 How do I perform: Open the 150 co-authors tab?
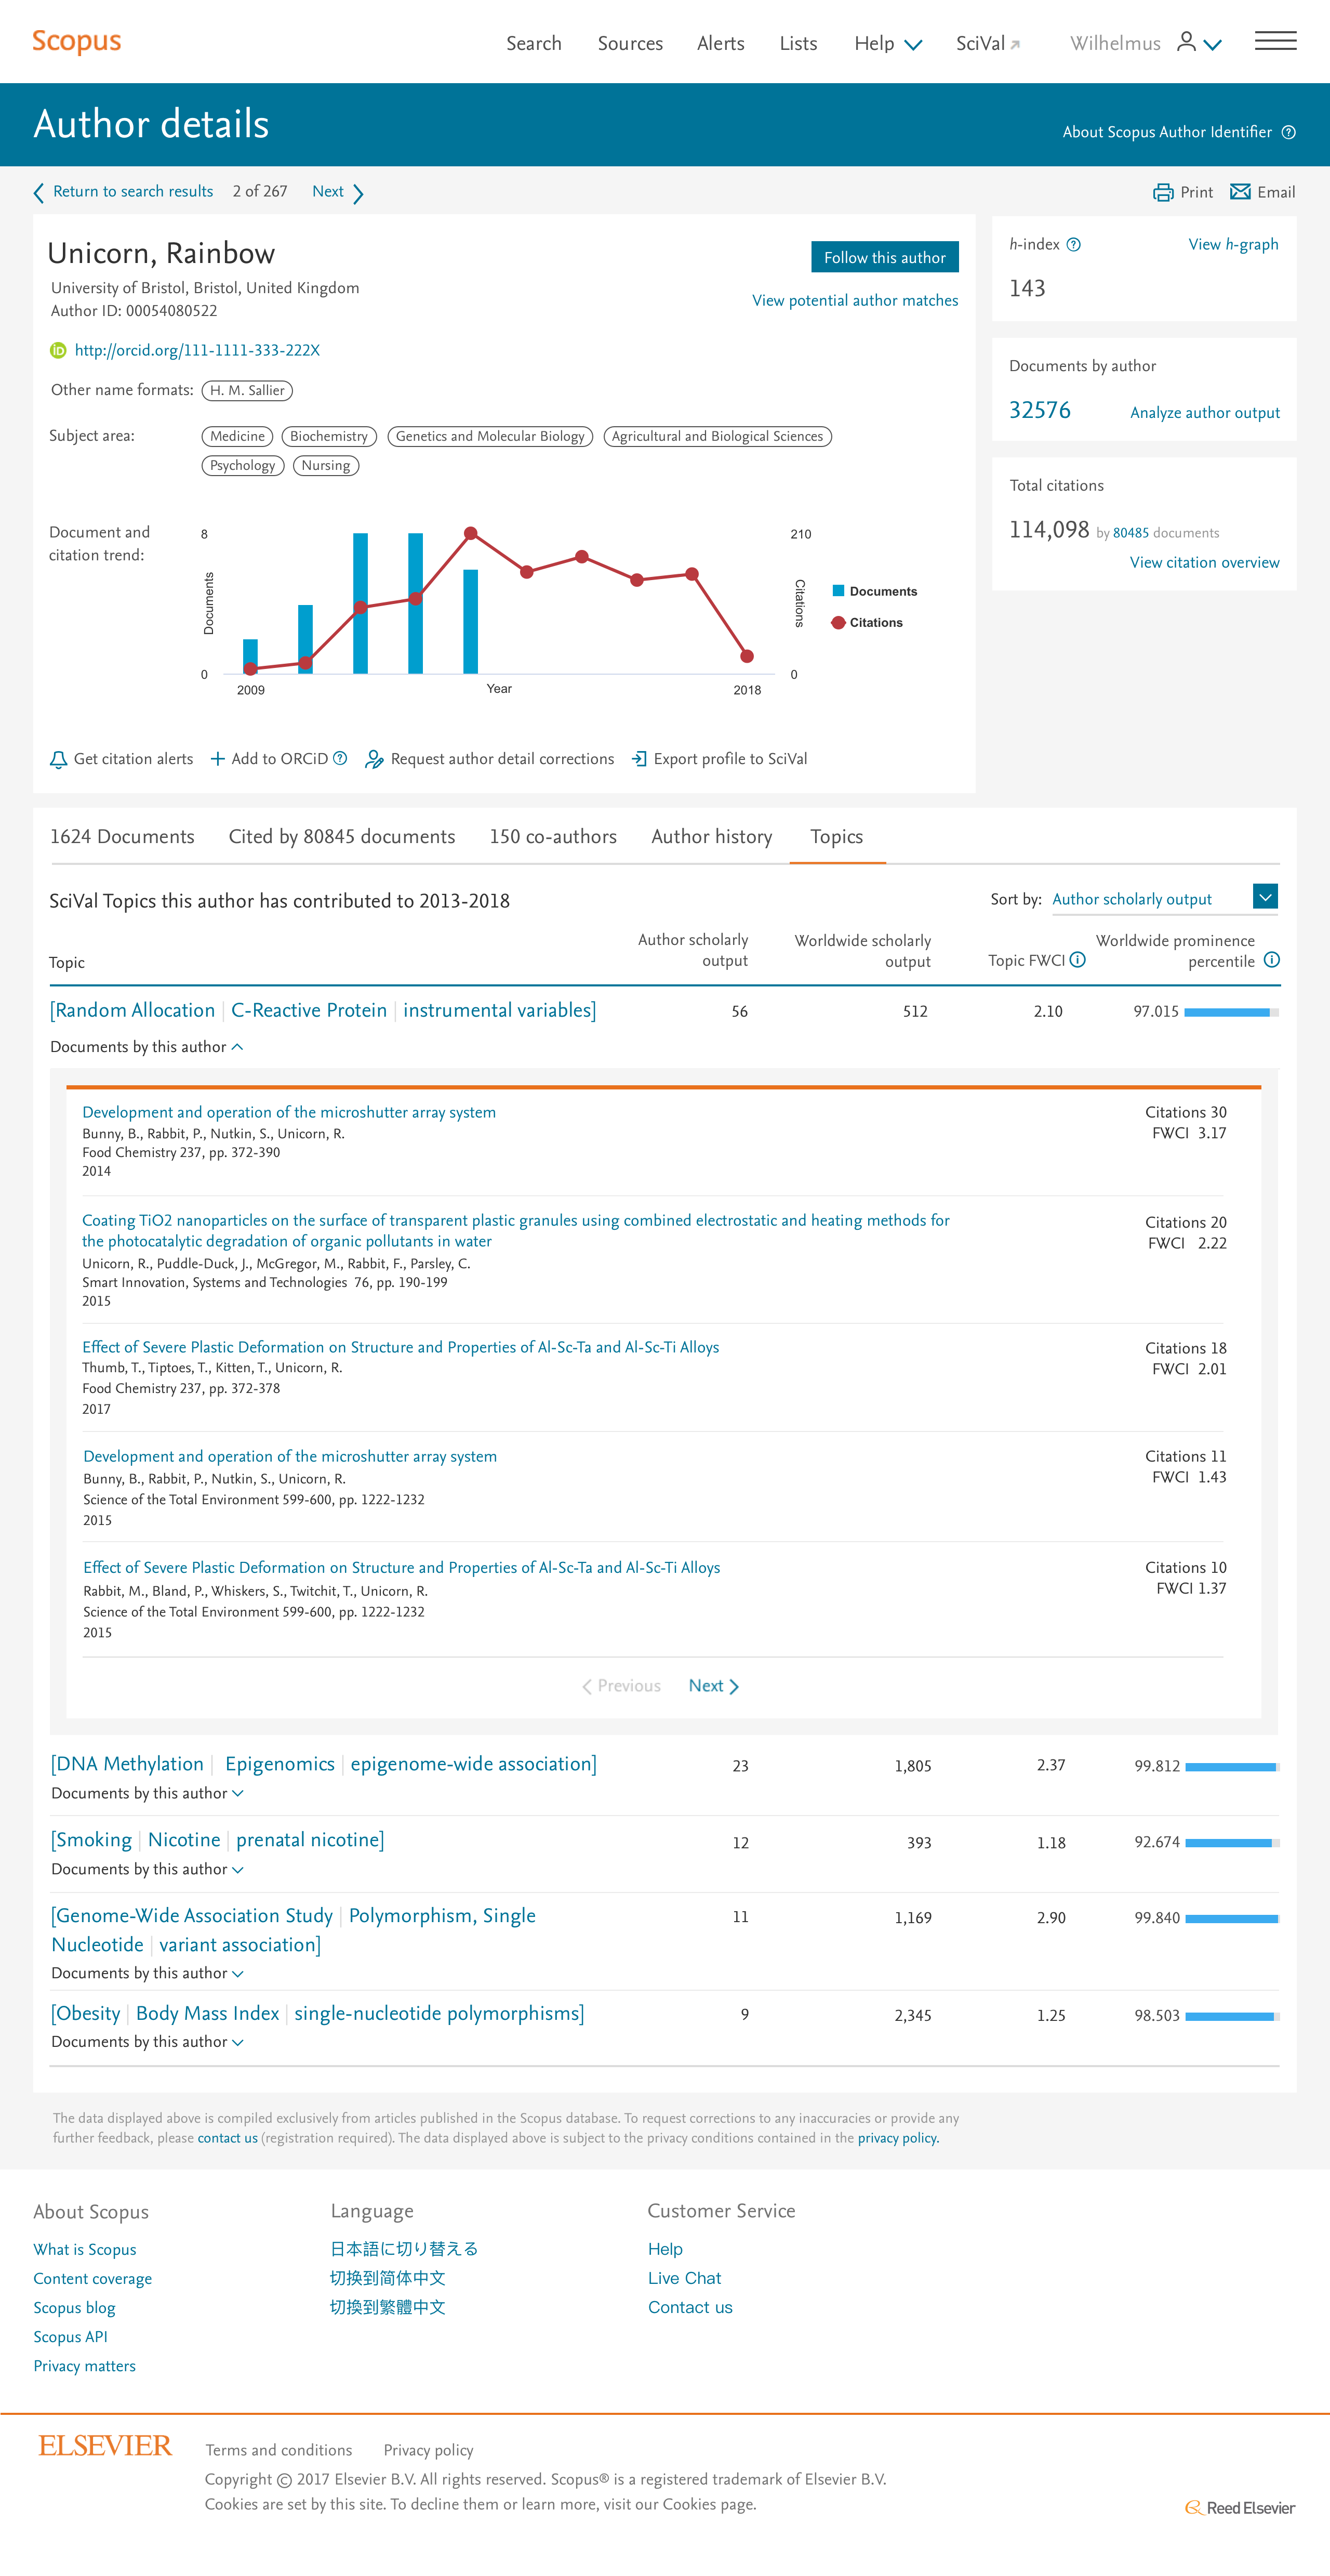[553, 837]
